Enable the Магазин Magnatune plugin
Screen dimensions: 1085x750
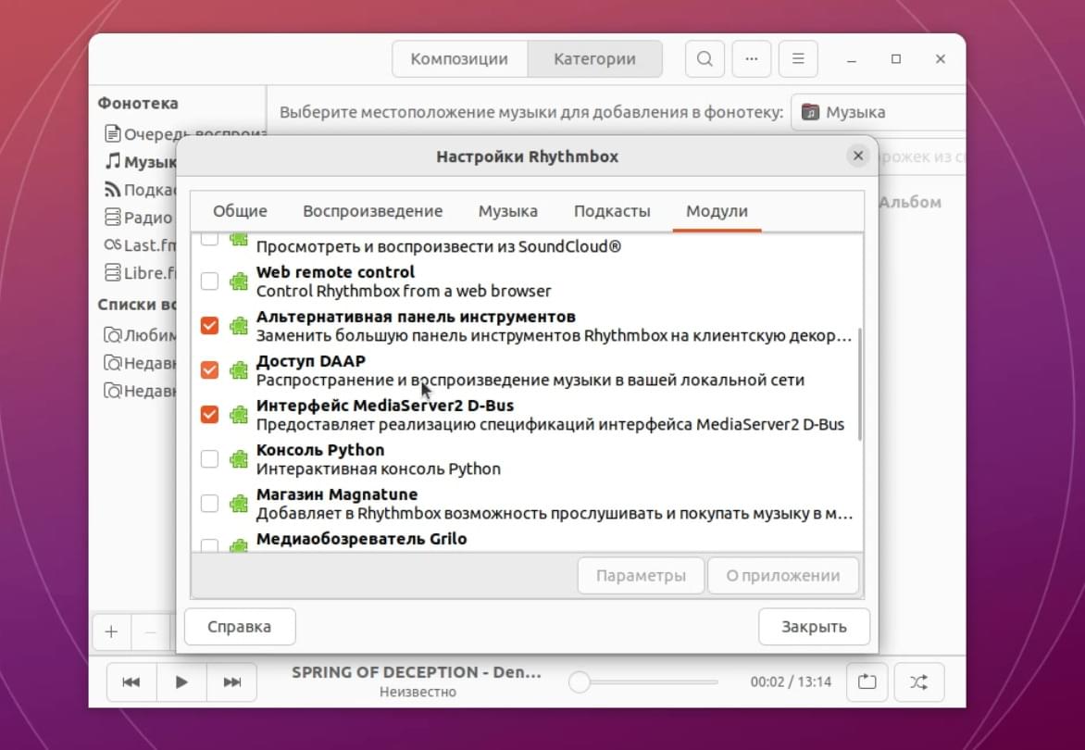pyautogui.click(x=209, y=503)
